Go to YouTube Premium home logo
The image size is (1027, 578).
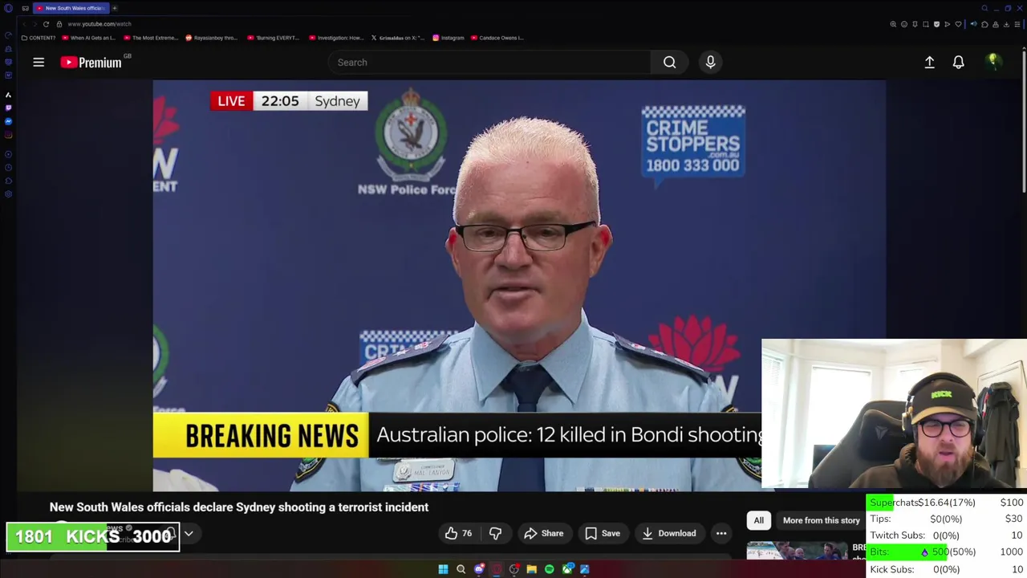(x=91, y=62)
